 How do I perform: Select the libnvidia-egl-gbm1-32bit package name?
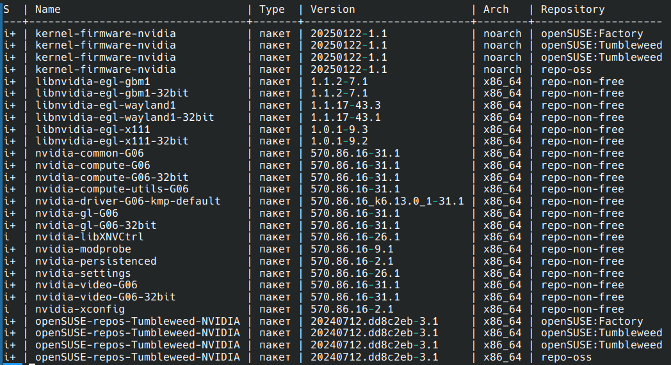pos(112,93)
